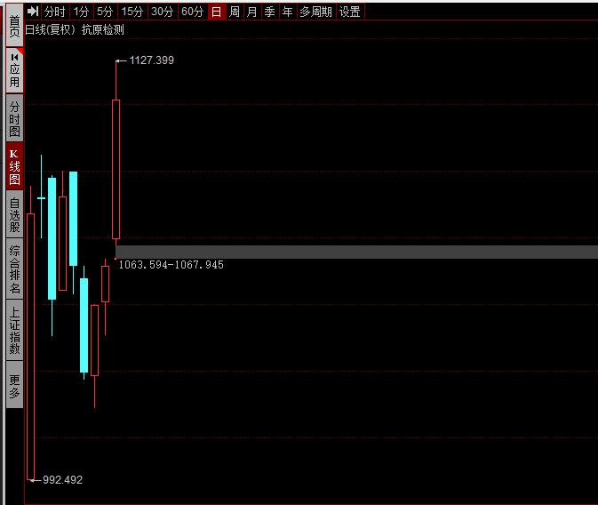
Task: Switch to the 季 quarterly tab
Action: (x=270, y=12)
